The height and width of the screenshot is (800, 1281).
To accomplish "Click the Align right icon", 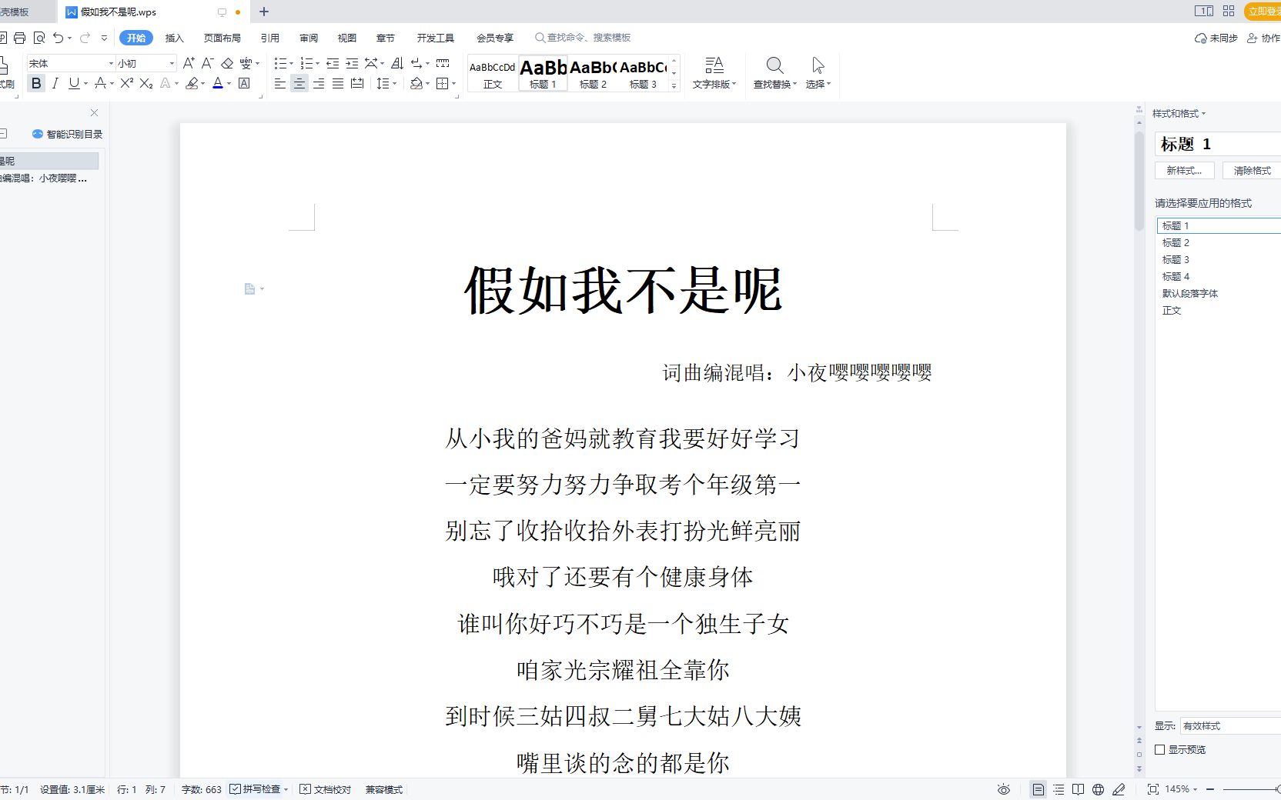I will point(319,83).
